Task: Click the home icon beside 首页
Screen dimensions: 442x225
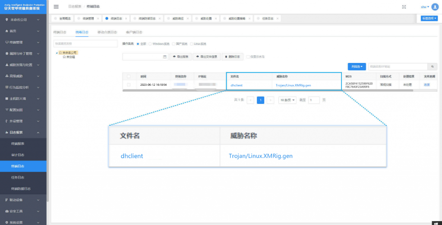Action: pos(6,31)
